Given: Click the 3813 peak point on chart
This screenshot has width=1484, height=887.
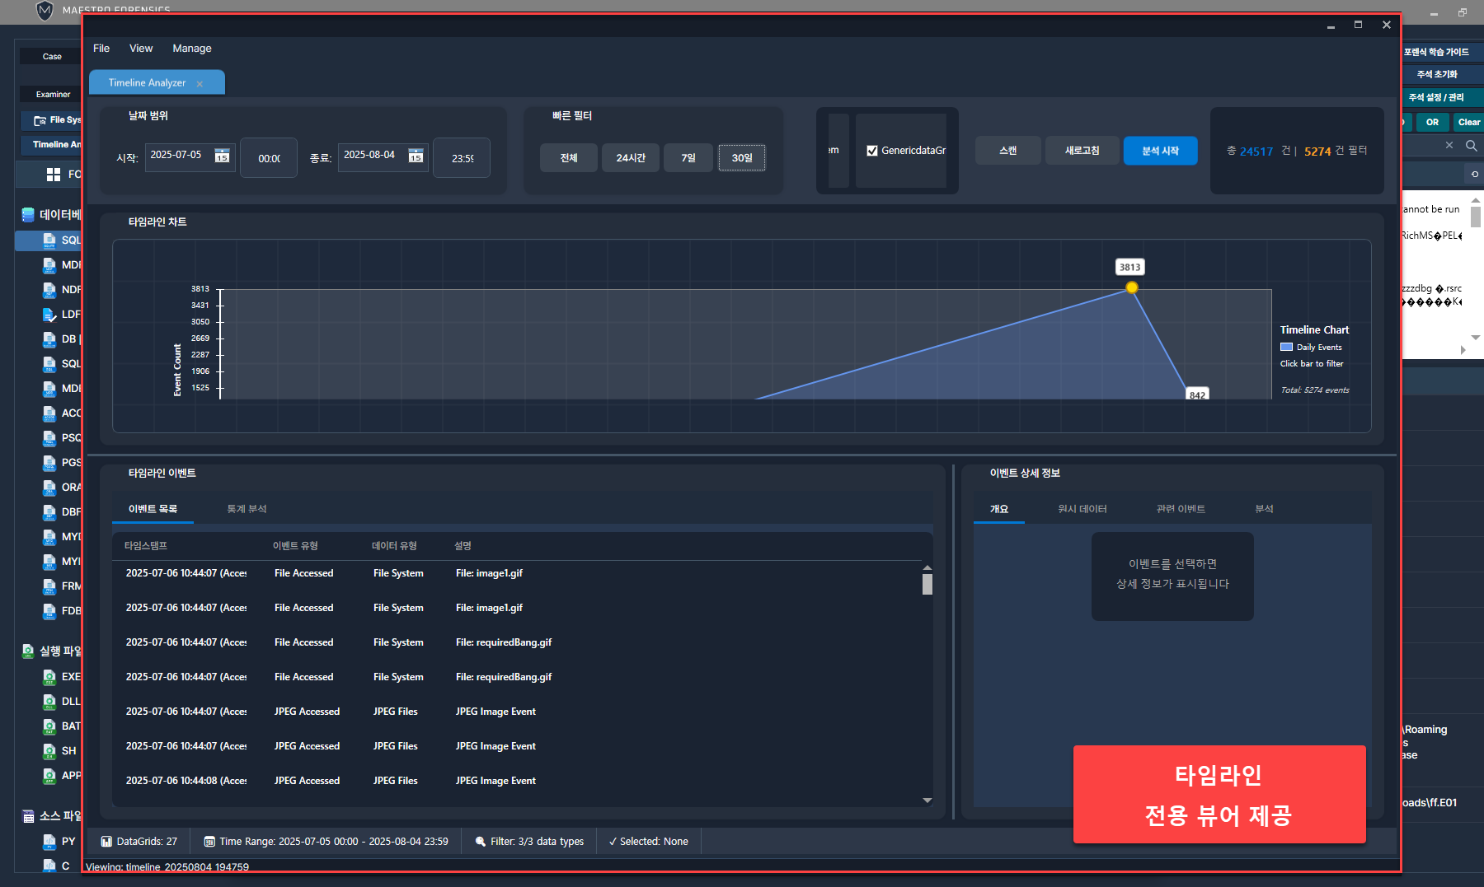Looking at the screenshot, I should click(x=1132, y=287).
